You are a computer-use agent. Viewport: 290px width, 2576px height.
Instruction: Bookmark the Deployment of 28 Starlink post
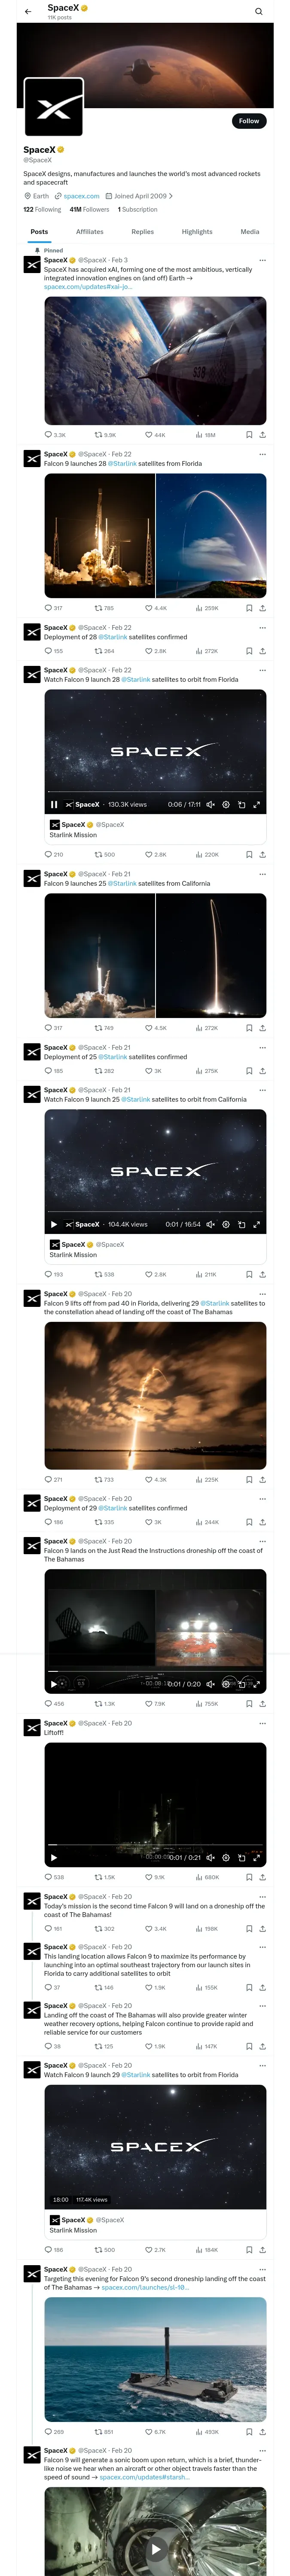point(249,651)
